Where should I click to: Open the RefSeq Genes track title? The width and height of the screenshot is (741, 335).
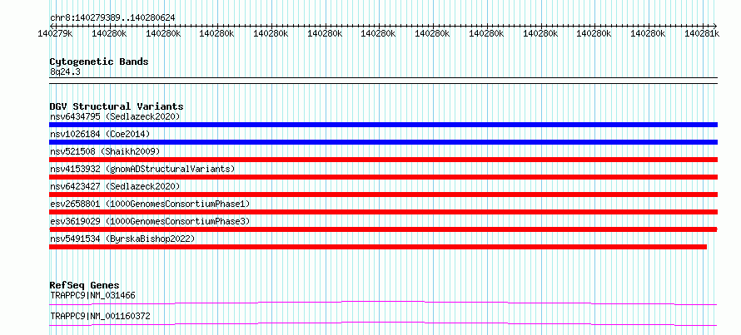[84, 285]
